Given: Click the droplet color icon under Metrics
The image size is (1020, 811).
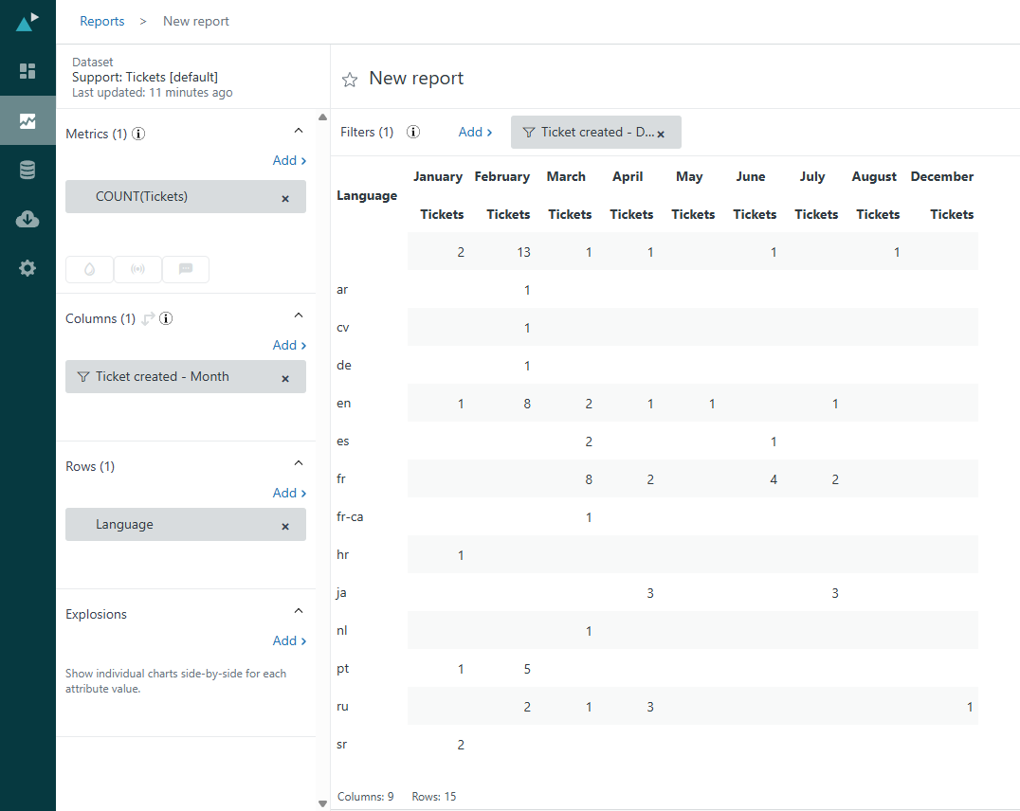Looking at the screenshot, I should click(89, 269).
